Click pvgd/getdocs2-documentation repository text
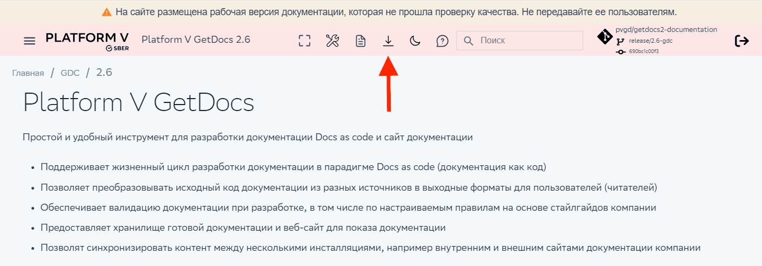Screen dimensions: 762x266 click(x=666, y=30)
